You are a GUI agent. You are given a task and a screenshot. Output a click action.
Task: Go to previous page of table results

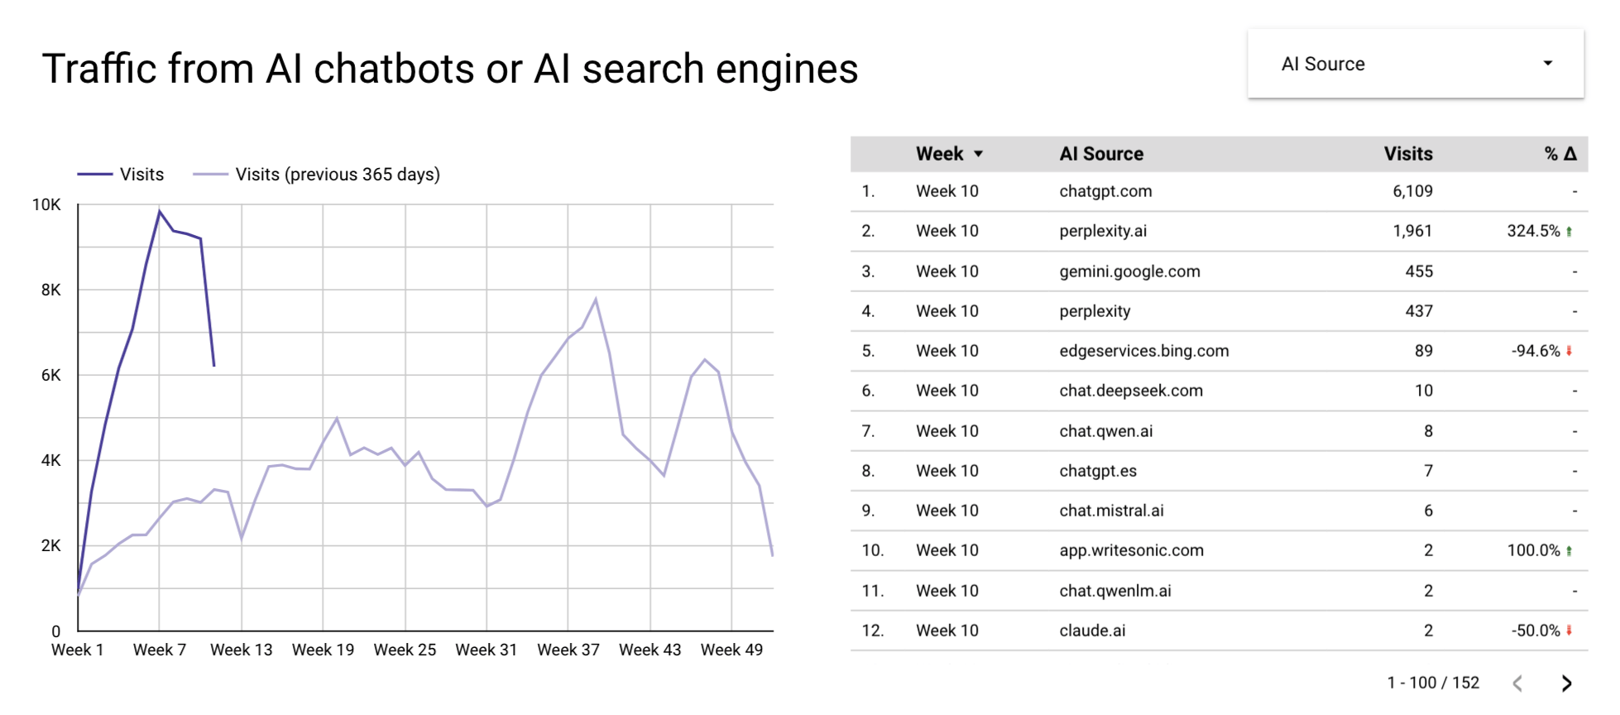(x=1517, y=683)
